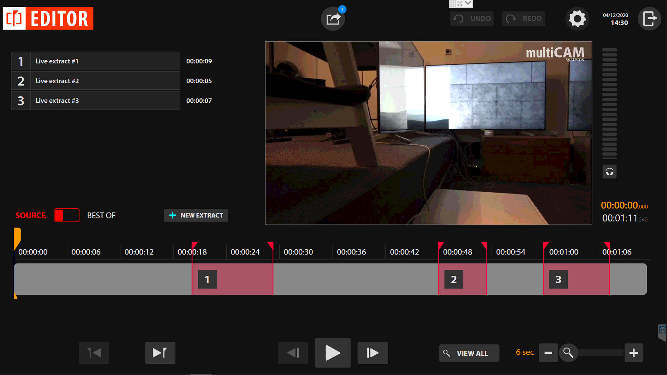The height and width of the screenshot is (375, 667).
Task: Step back one frame
Action: click(x=293, y=353)
